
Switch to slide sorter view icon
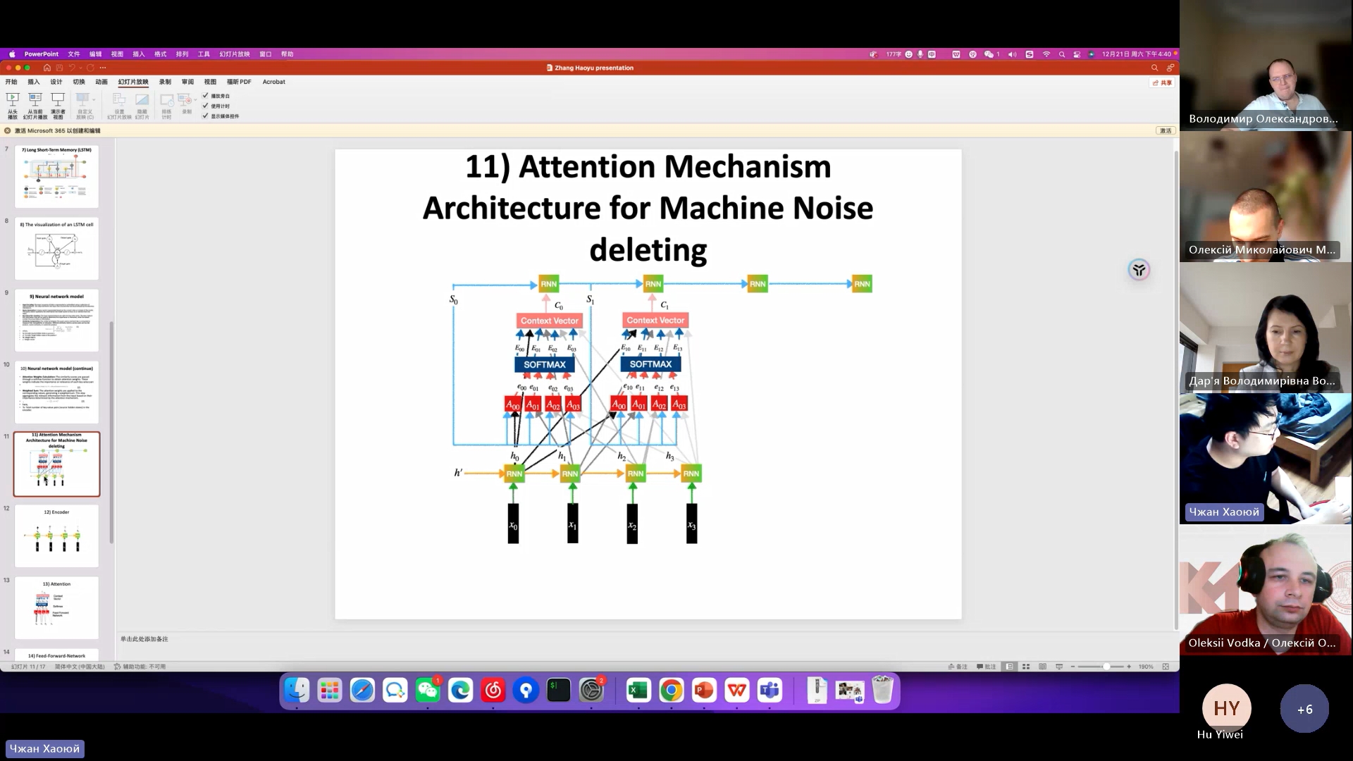pos(1026,667)
